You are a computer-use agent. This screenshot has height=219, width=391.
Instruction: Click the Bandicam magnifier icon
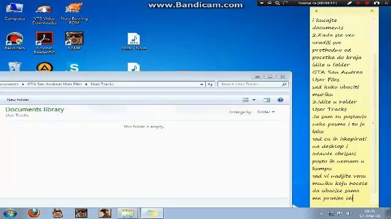277,3
